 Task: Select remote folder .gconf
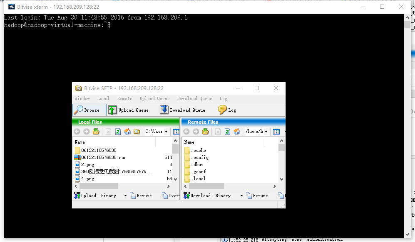point(195,171)
